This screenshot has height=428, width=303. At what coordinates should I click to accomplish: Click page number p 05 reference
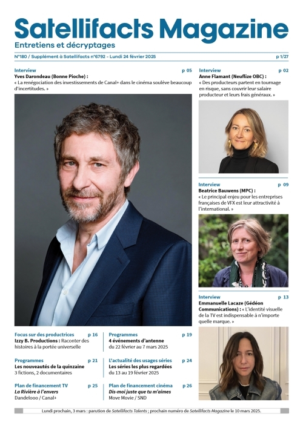(187, 70)
